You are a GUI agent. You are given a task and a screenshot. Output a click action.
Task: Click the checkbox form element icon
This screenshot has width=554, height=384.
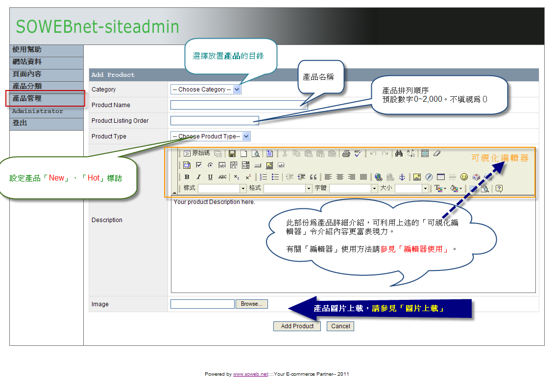(x=199, y=165)
